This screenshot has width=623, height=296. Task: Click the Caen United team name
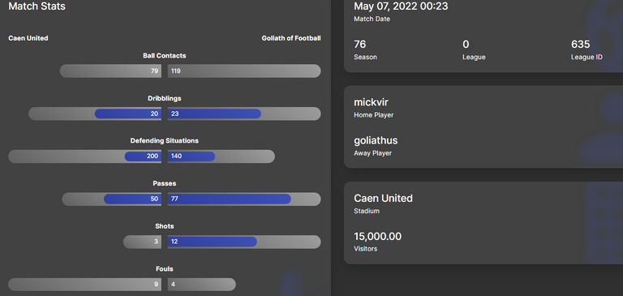[28, 38]
